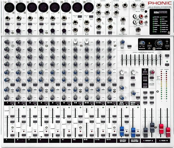Toggle FireWire ASSIGN TO MAIN button

(x=145, y=78)
